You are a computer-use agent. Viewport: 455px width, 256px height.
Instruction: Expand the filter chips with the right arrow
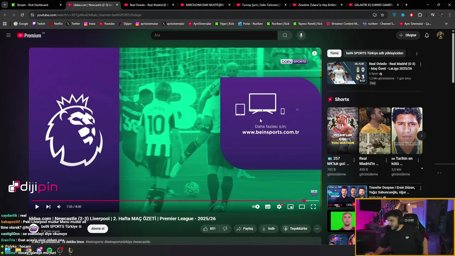(x=417, y=54)
